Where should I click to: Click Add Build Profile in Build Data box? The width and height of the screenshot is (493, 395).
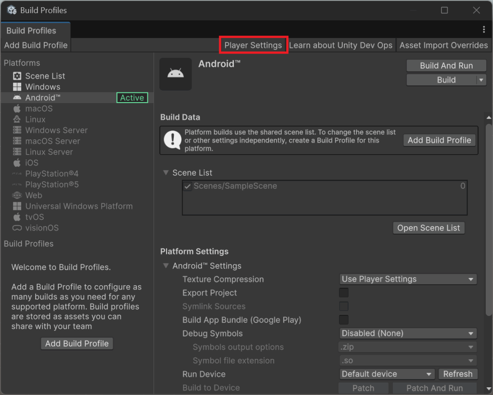[x=439, y=140]
